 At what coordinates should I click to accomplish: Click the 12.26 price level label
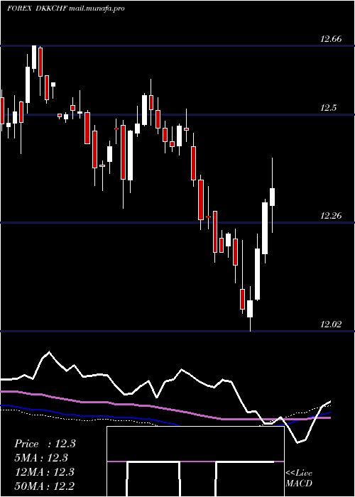coord(331,216)
